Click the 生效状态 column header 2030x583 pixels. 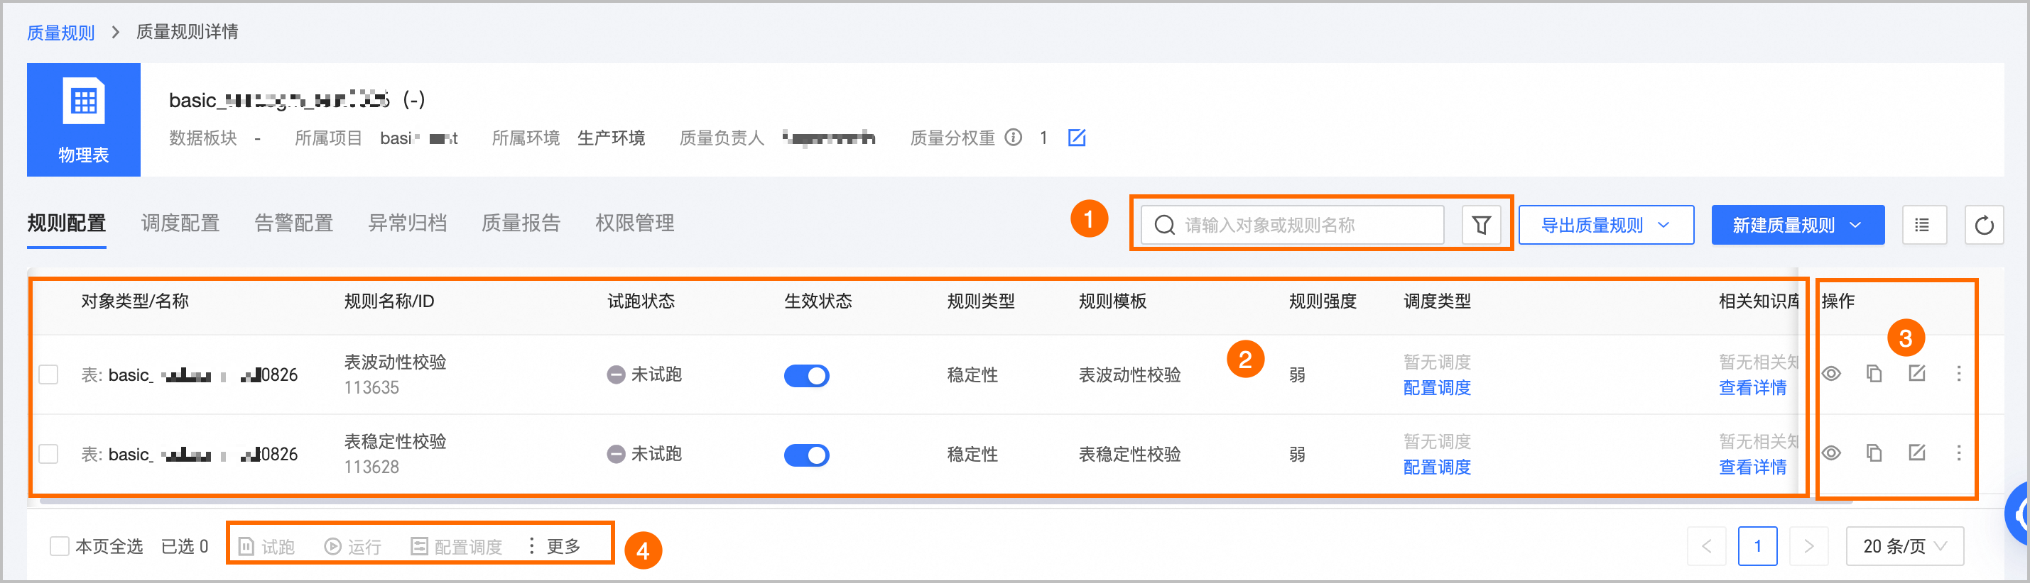[x=818, y=301]
